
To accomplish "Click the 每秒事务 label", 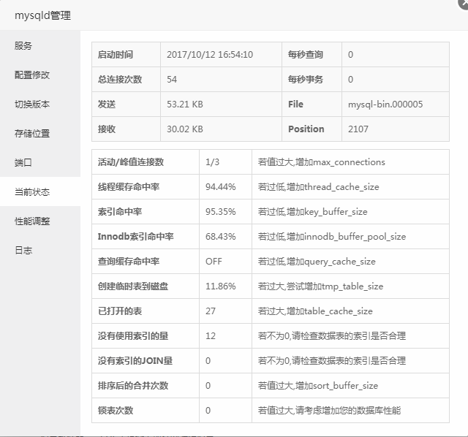I will (x=306, y=80).
